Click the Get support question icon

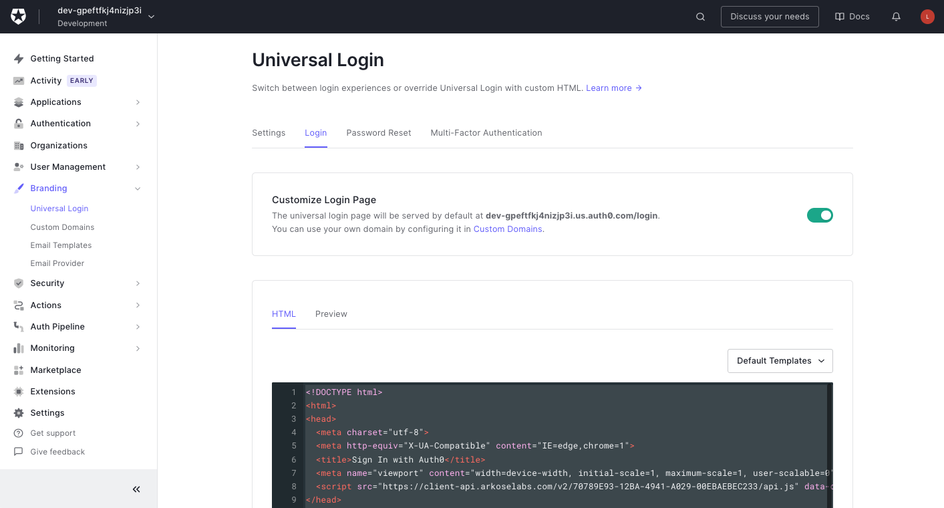click(x=19, y=433)
